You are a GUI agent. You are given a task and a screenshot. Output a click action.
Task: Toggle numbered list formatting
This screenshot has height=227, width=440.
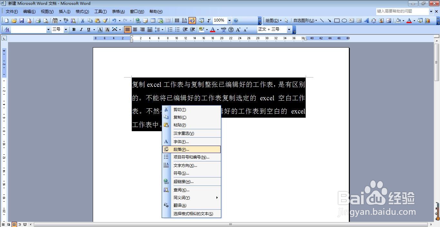point(170,30)
